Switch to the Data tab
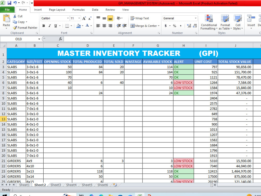The width and height of the screenshot is (261, 196). (95, 10)
